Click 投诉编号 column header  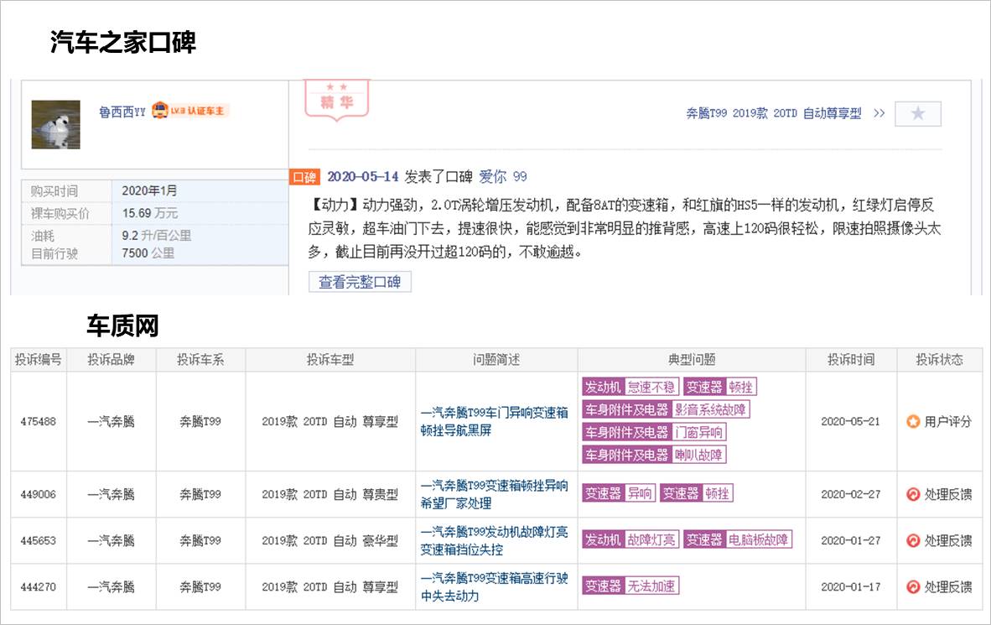pyautogui.click(x=39, y=359)
